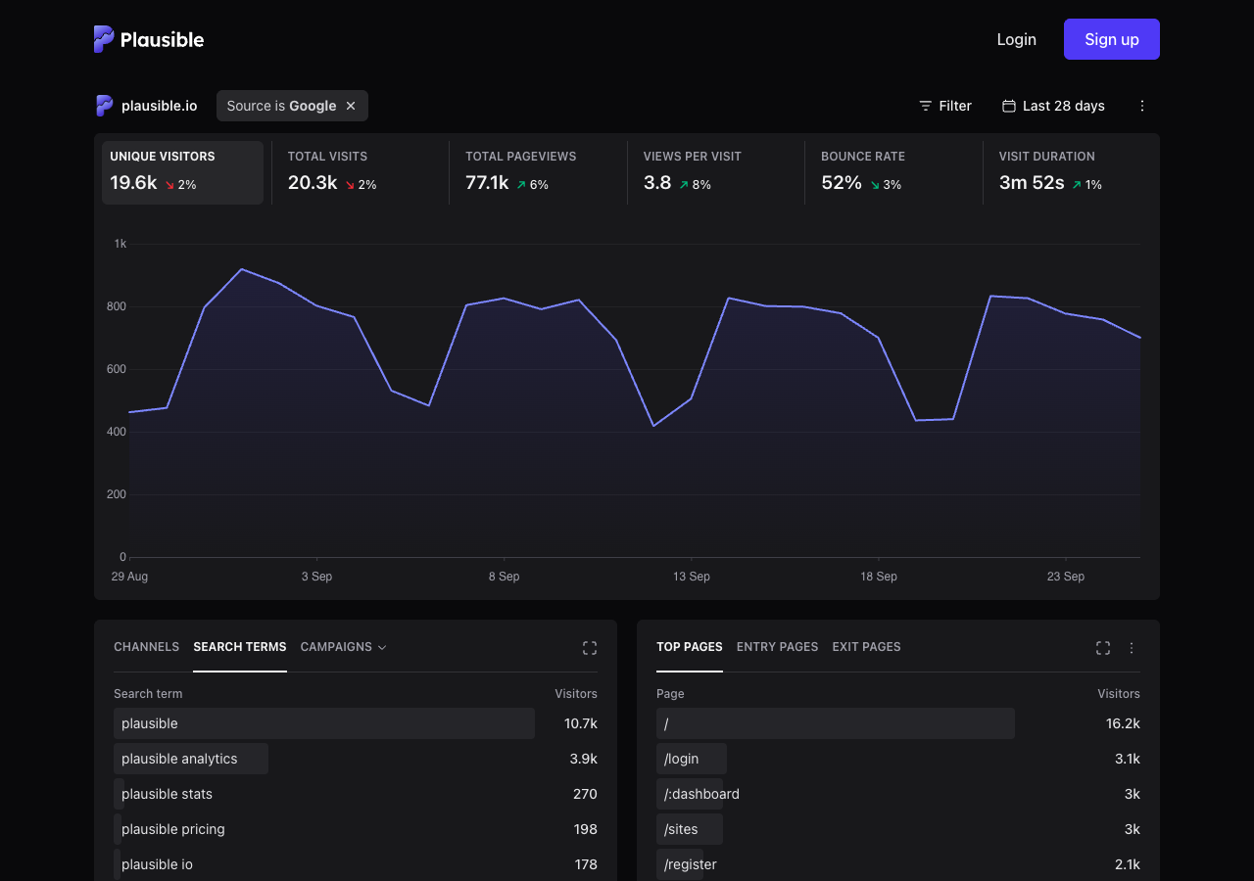Show the Bounce Rate metric
The image size is (1254, 881).
pyautogui.click(x=893, y=172)
